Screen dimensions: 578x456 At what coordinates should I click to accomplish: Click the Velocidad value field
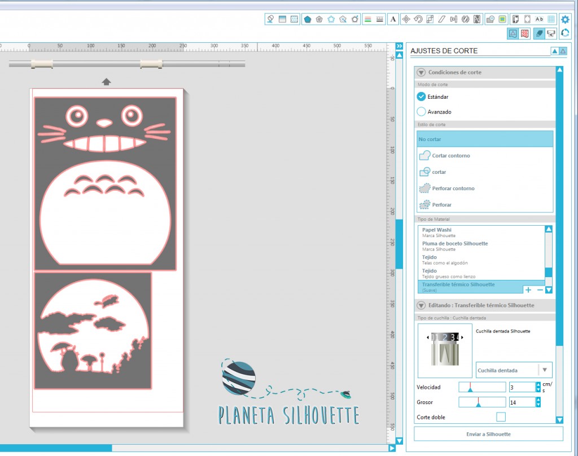(522, 387)
